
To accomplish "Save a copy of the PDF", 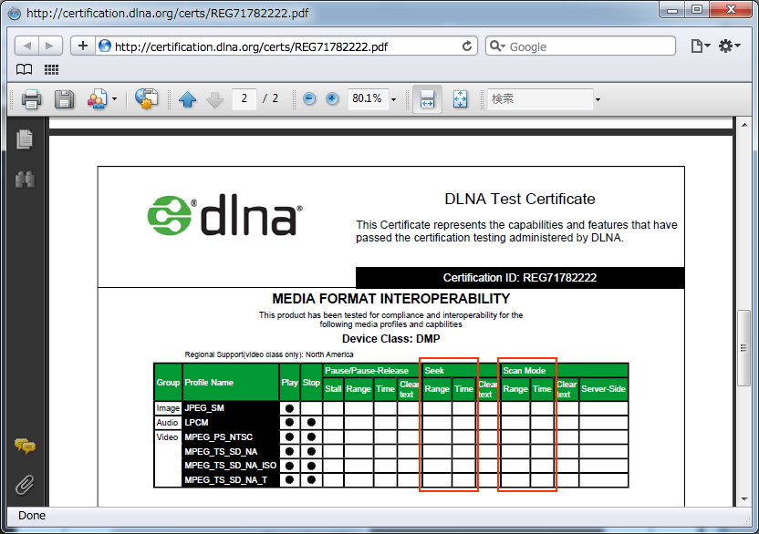I will 64,99.
